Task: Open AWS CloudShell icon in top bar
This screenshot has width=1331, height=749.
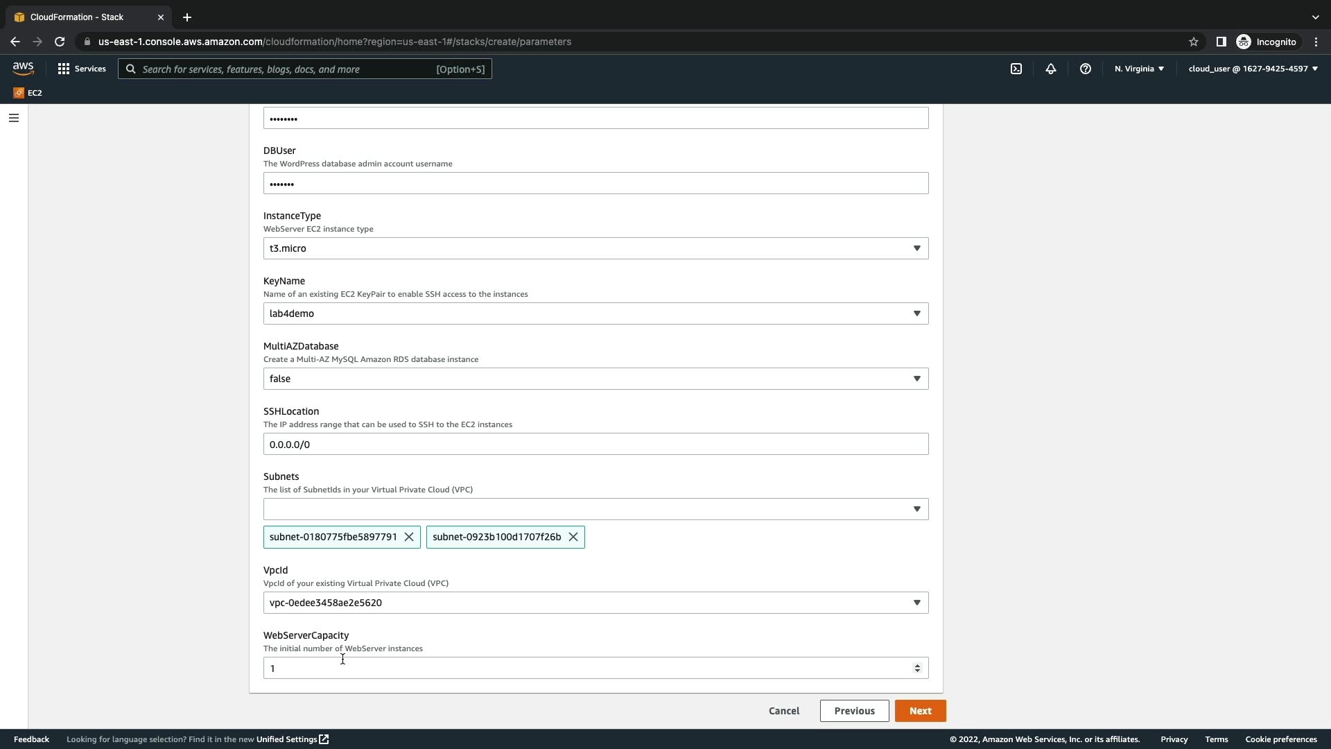Action: click(1016, 69)
